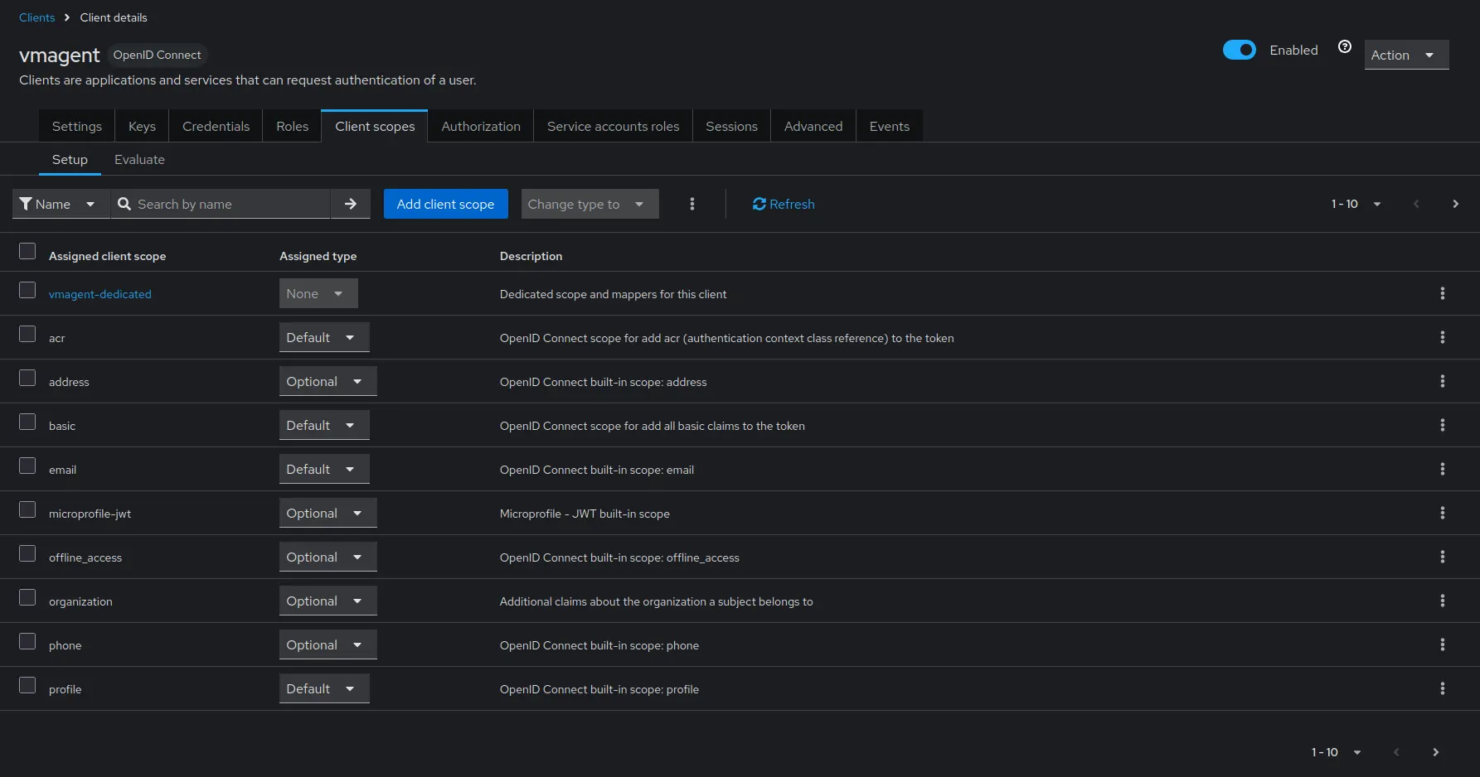Screen dimensions: 1480x777
Task: Open kebab menu for email row
Action: tap(1442, 469)
